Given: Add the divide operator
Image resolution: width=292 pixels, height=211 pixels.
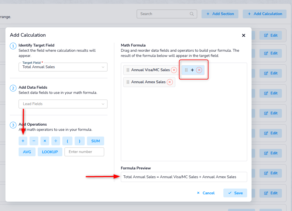Looking at the screenshot, I should 56,141.
